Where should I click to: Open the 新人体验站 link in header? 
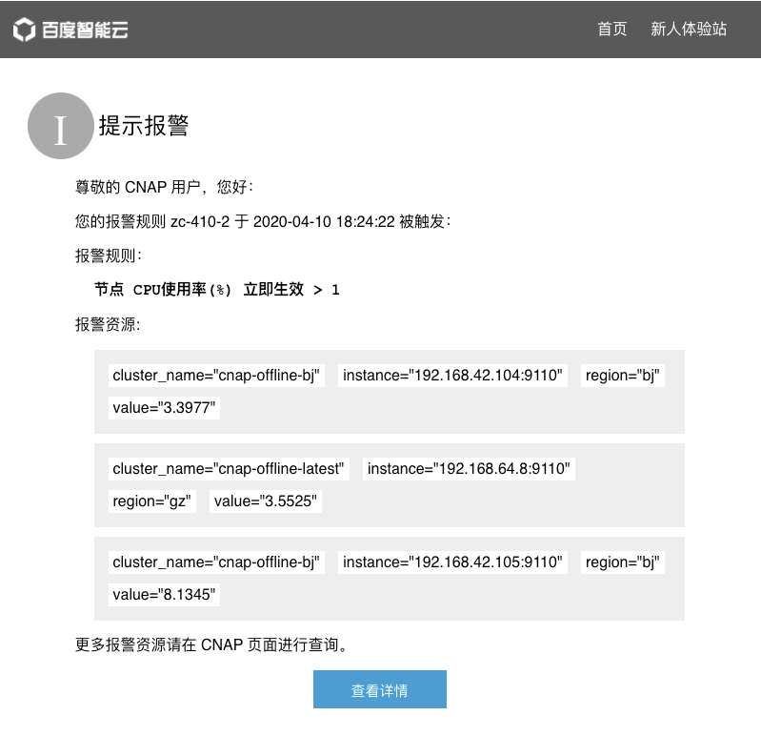[x=689, y=30]
